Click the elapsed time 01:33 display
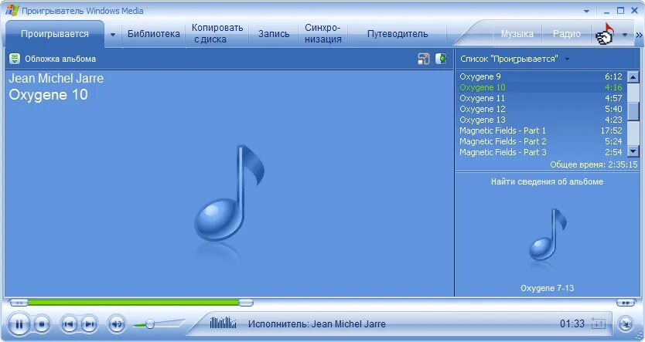The image size is (645, 342). click(x=572, y=324)
